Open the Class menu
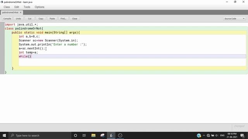Image resolution: width=248 pixels, height=139 pixels. [7, 7]
